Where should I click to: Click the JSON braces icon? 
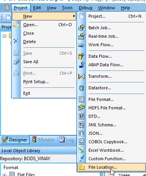[81, 133]
